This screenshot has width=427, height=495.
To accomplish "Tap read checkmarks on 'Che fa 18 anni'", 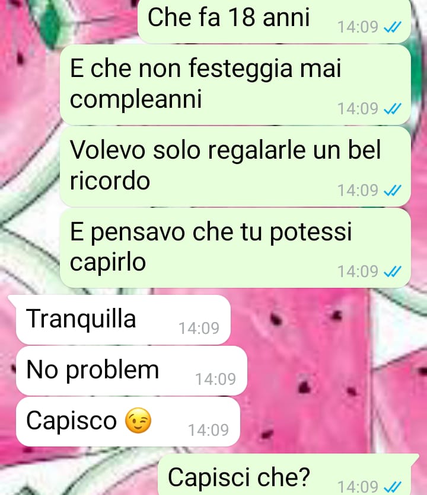I will (x=393, y=27).
